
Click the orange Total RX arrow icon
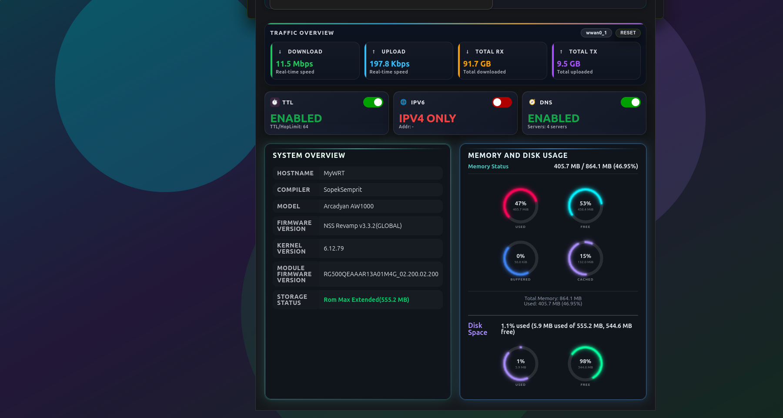click(x=467, y=51)
